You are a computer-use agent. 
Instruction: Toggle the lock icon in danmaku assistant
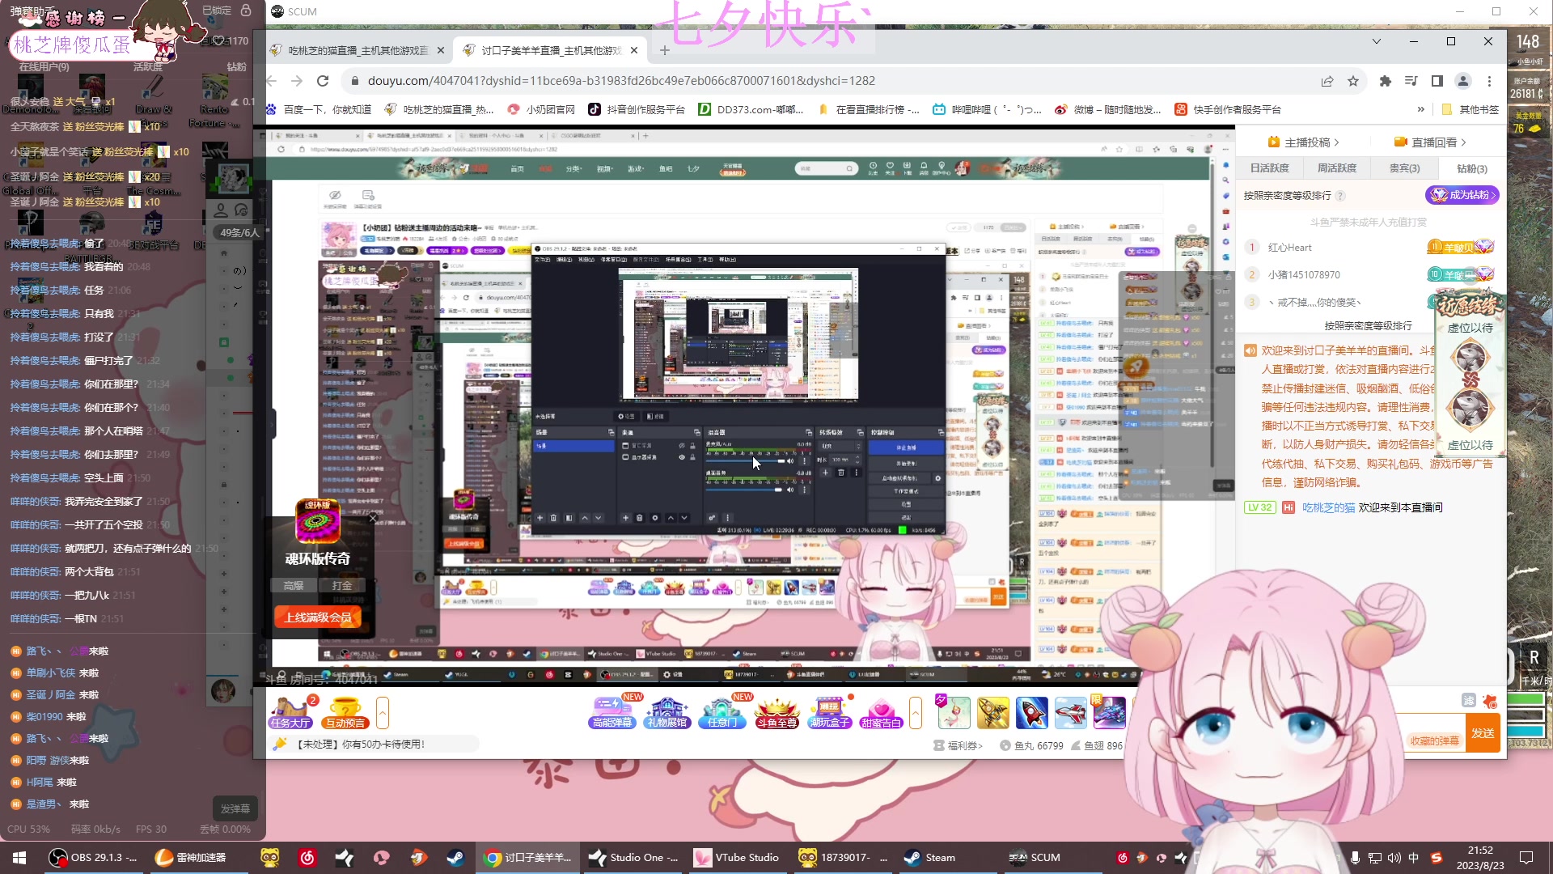click(x=246, y=11)
